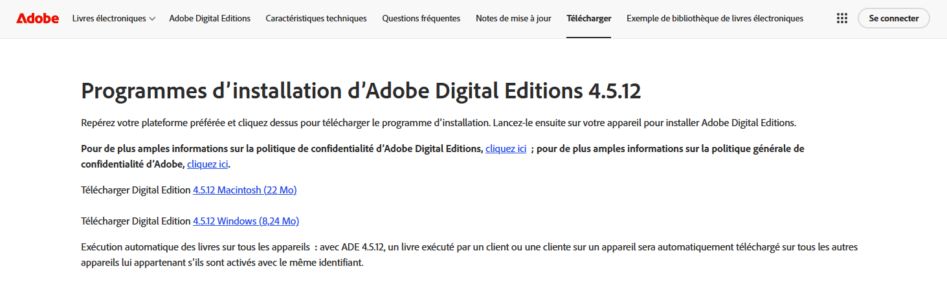Go to Caractéristiques techniques
This screenshot has width=947, height=297.
(316, 18)
